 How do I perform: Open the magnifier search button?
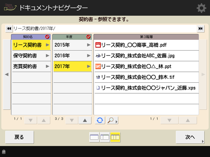112,120
